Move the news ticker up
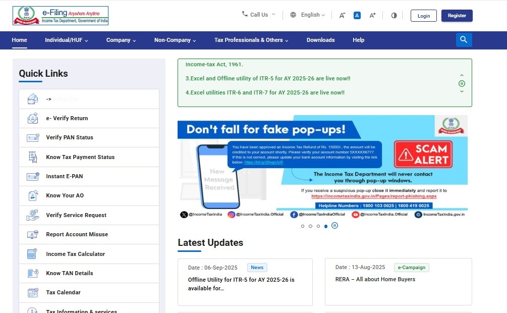This screenshot has width=507, height=313. point(462,75)
